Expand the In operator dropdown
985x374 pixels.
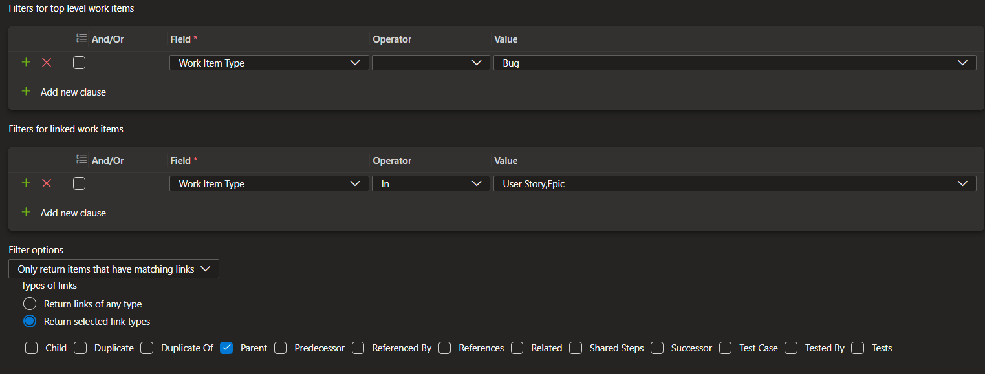(431, 184)
